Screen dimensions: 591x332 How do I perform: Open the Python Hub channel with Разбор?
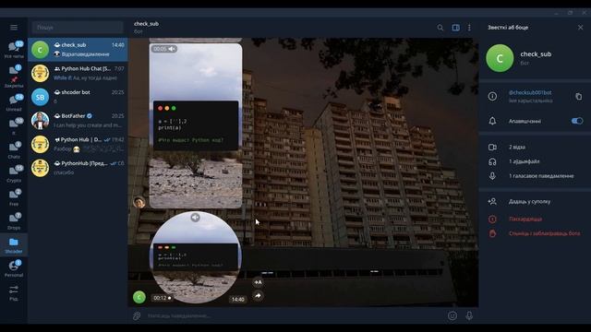pyautogui.click(x=78, y=144)
